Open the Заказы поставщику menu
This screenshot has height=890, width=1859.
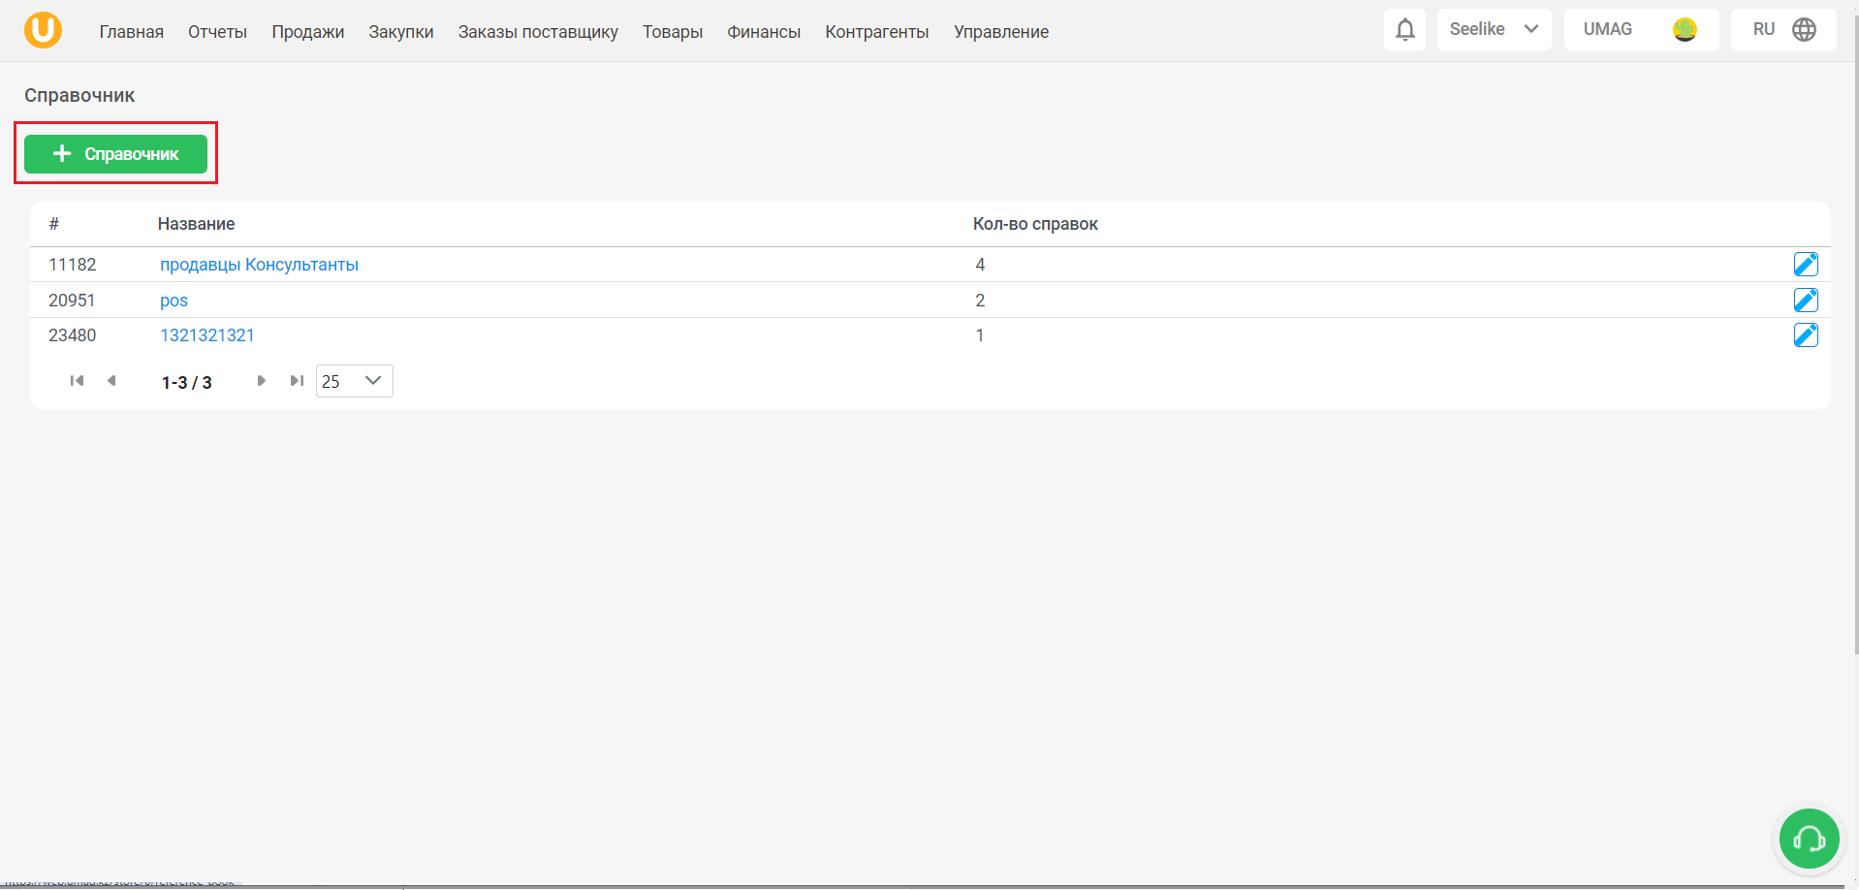(x=538, y=32)
